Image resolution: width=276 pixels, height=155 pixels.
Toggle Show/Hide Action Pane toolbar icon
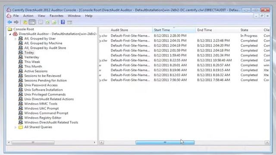click(70, 22)
